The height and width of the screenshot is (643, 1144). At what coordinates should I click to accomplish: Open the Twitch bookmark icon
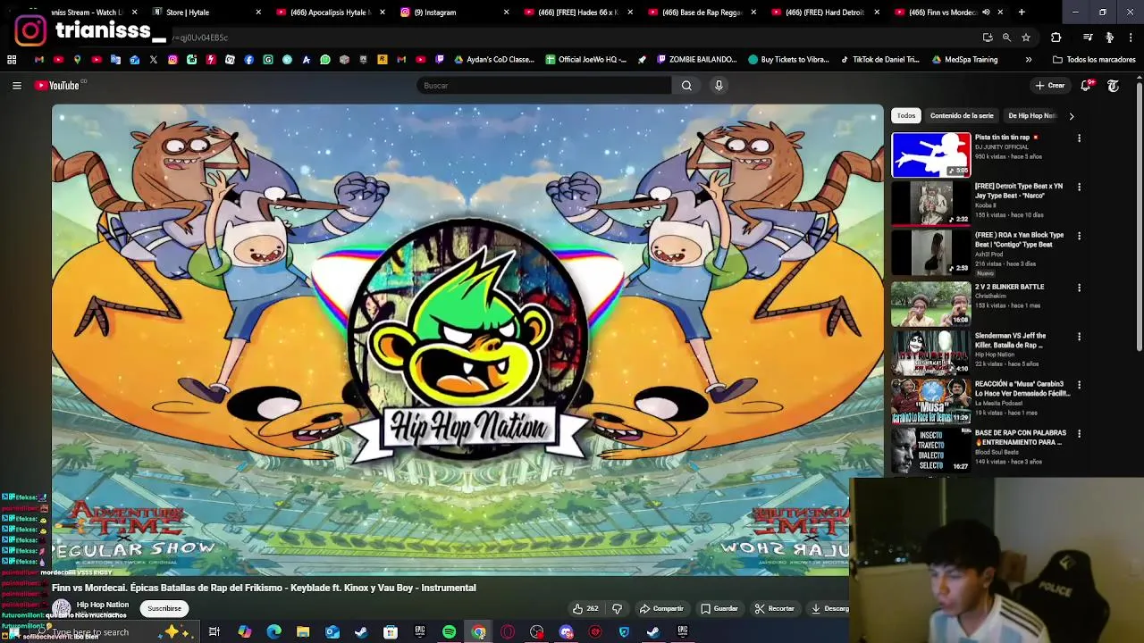[440, 60]
